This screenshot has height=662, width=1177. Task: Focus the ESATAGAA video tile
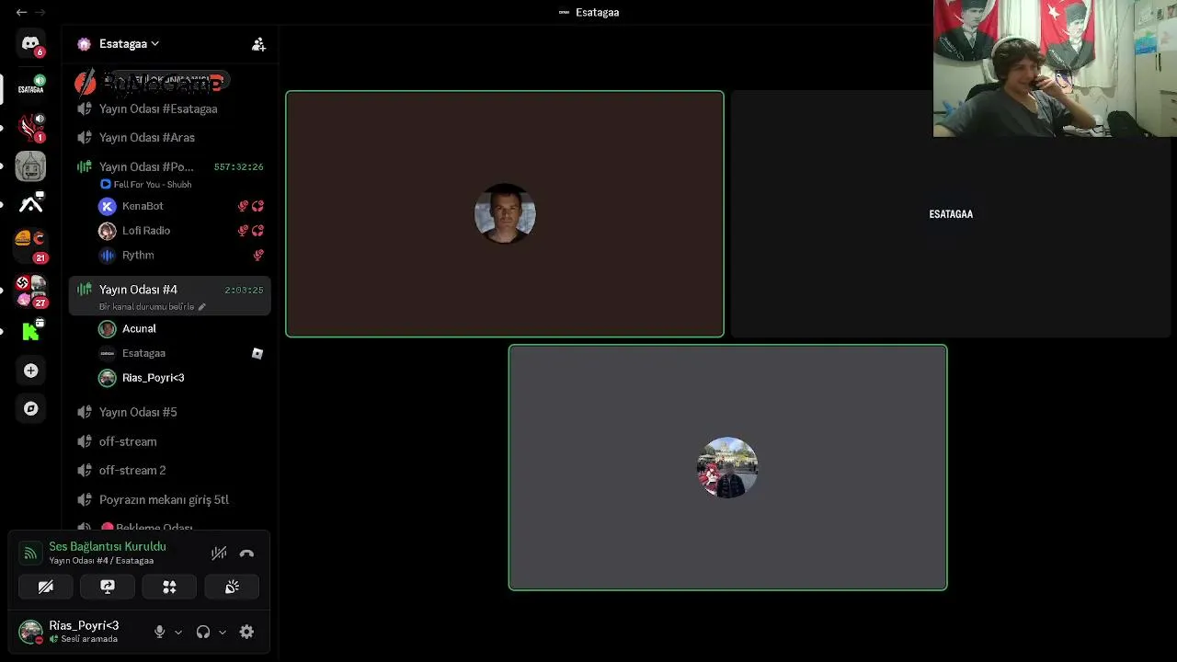(951, 214)
